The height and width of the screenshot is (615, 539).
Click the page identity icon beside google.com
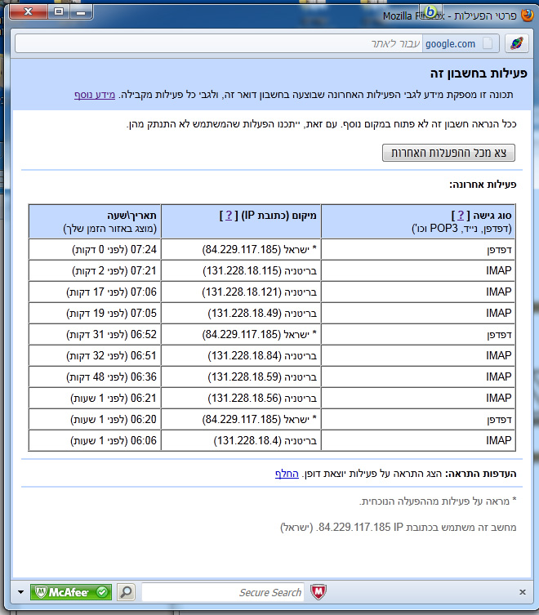pyautogui.click(x=488, y=43)
